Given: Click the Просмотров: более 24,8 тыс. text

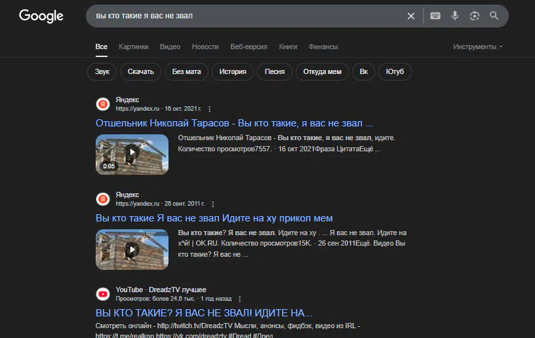Looking at the screenshot, I should pyautogui.click(x=155, y=299).
